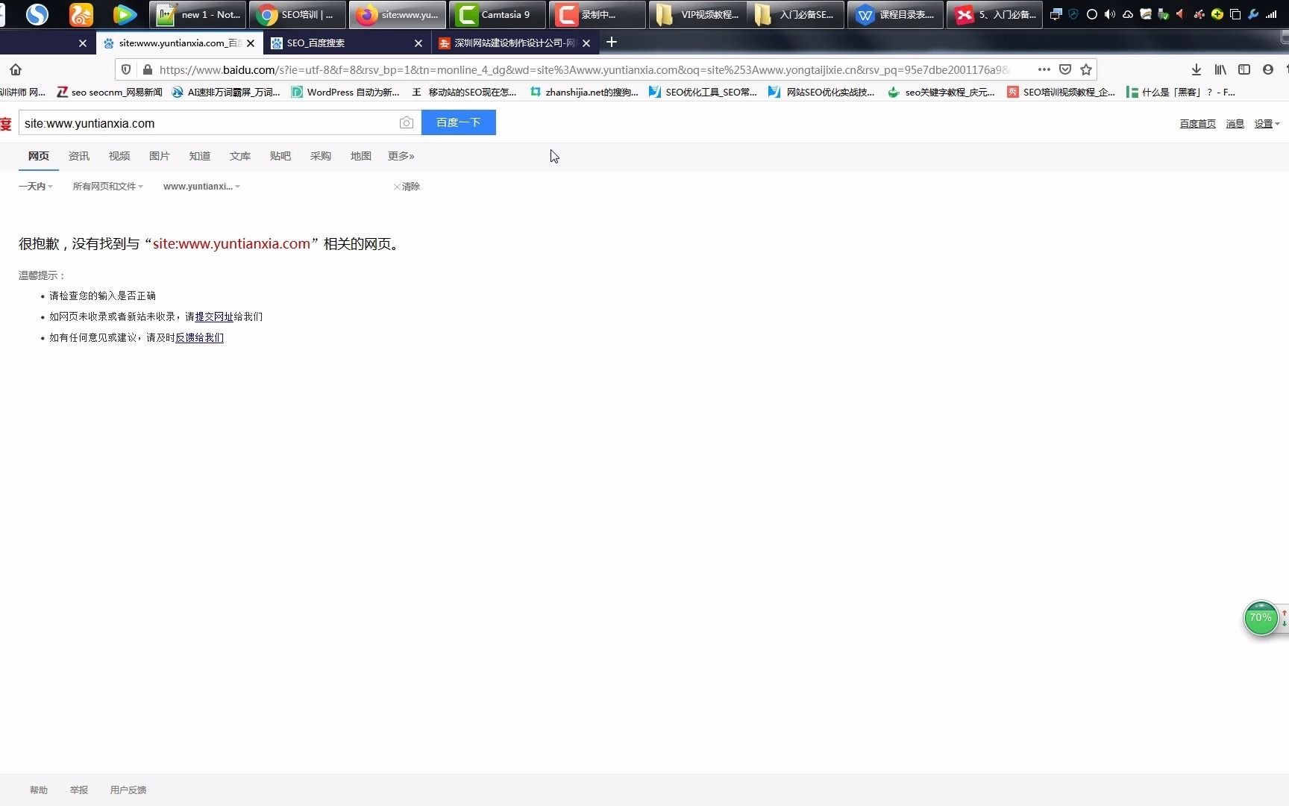Click the camera image search icon
The image size is (1289, 806).
click(x=407, y=122)
